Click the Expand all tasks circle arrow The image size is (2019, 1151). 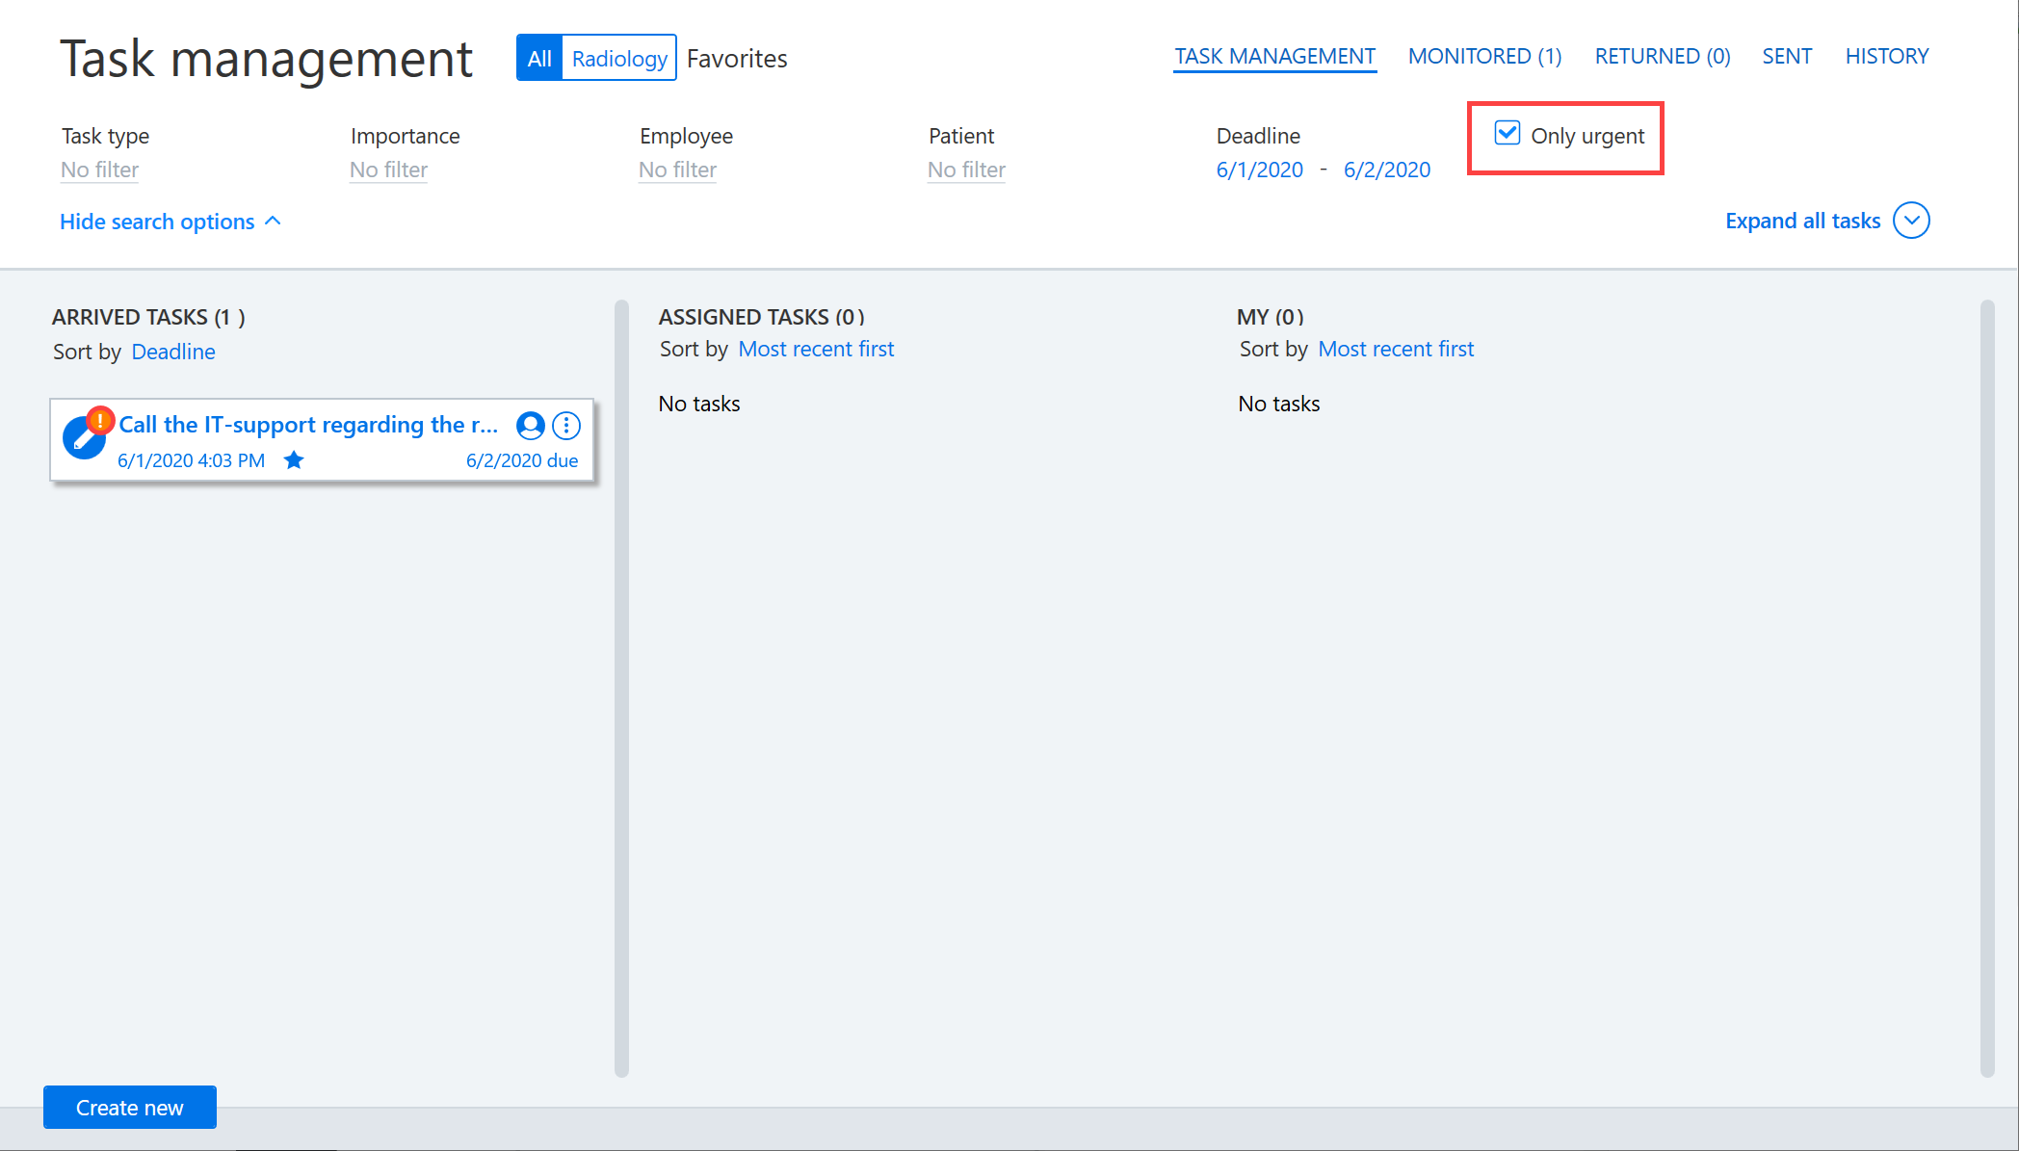click(x=1911, y=221)
